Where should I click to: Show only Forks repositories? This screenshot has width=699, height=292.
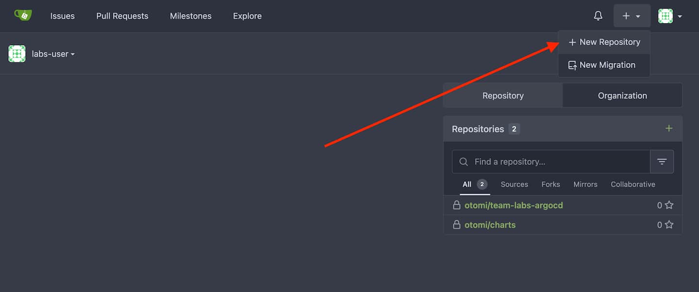[x=550, y=184]
